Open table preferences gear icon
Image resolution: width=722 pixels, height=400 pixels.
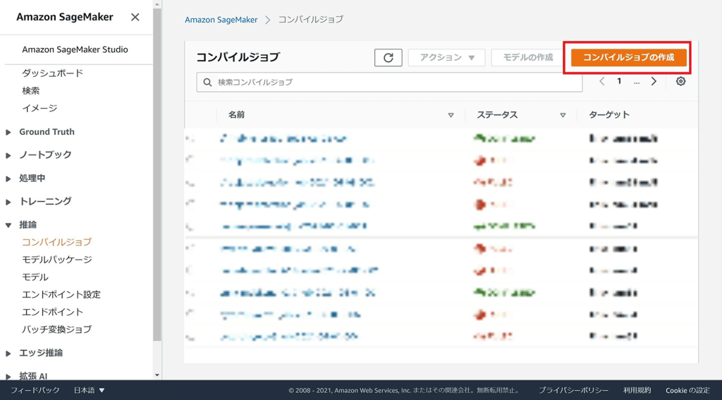point(680,82)
